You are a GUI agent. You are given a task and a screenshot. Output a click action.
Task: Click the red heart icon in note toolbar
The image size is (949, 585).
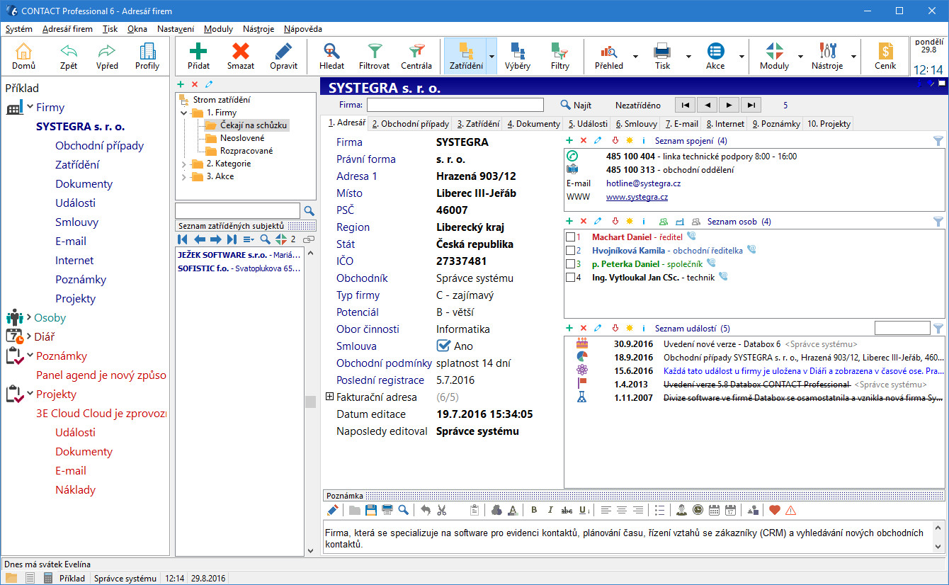click(x=775, y=510)
